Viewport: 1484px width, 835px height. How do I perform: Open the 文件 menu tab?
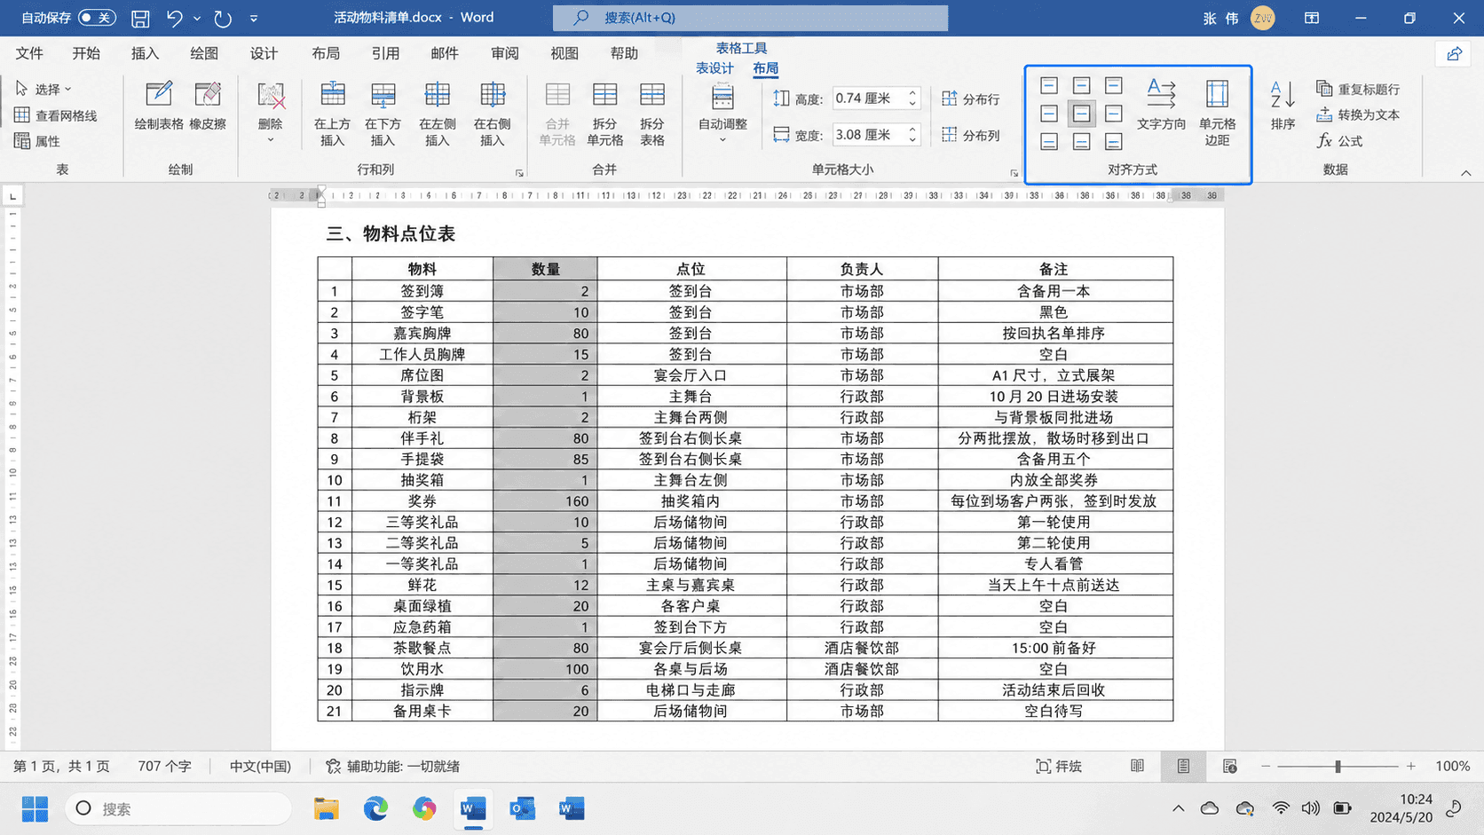29,53
